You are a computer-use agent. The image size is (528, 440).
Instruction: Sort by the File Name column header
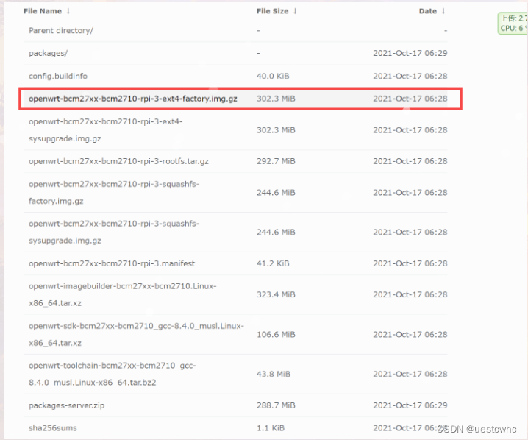tap(43, 11)
